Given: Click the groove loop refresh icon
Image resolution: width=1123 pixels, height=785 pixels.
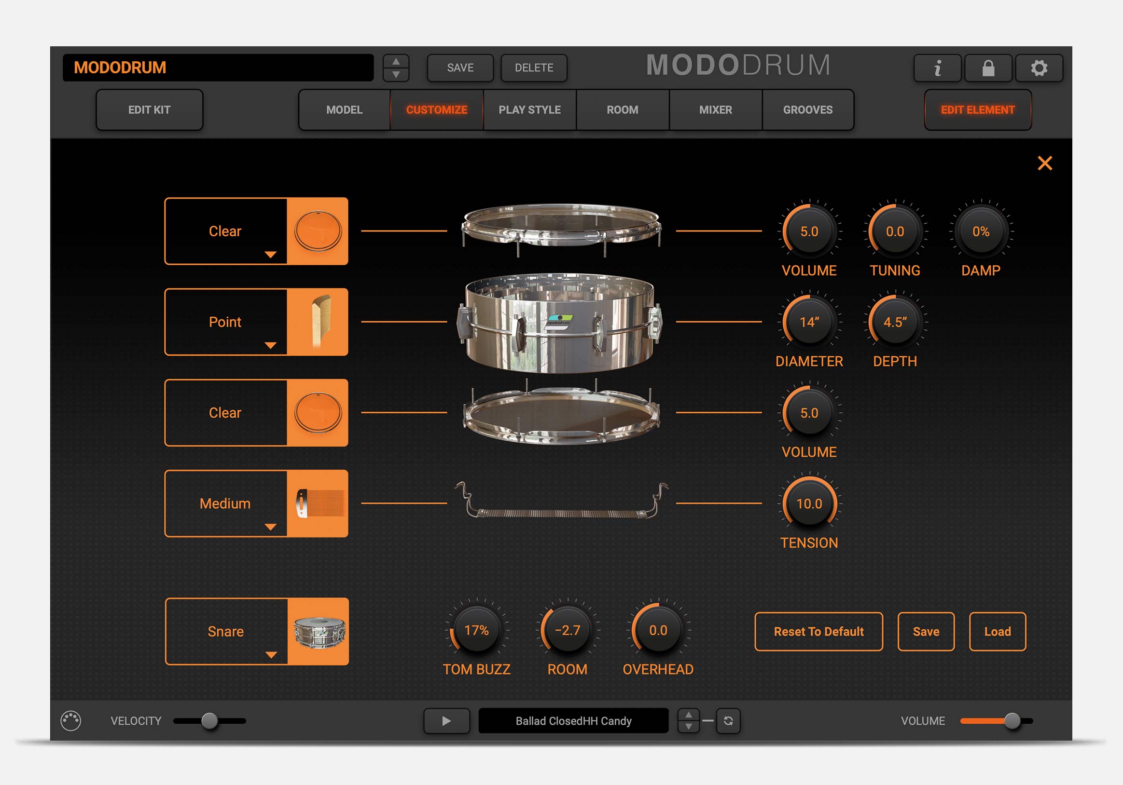Looking at the screenshot, I should (728, 720).
